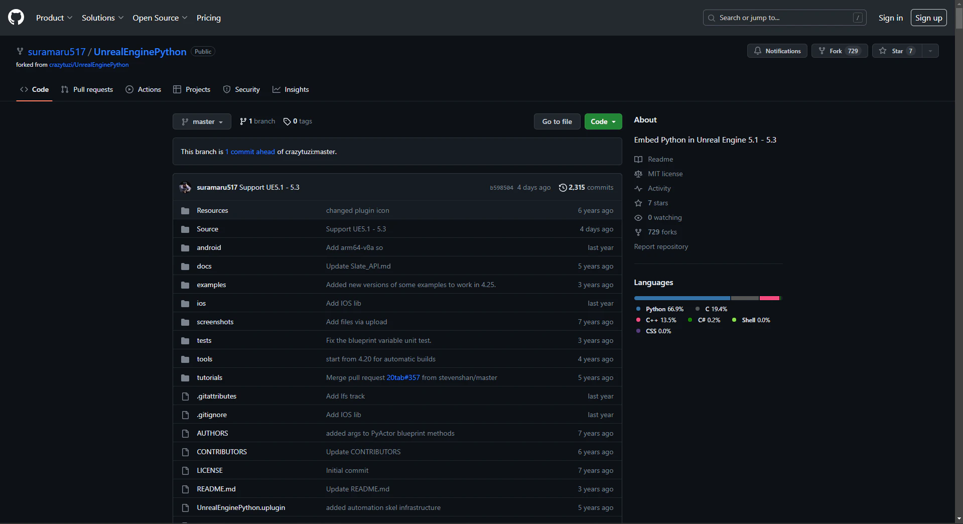Click the docs folder icon
This screenshot has width=963, height=524.
185,267
